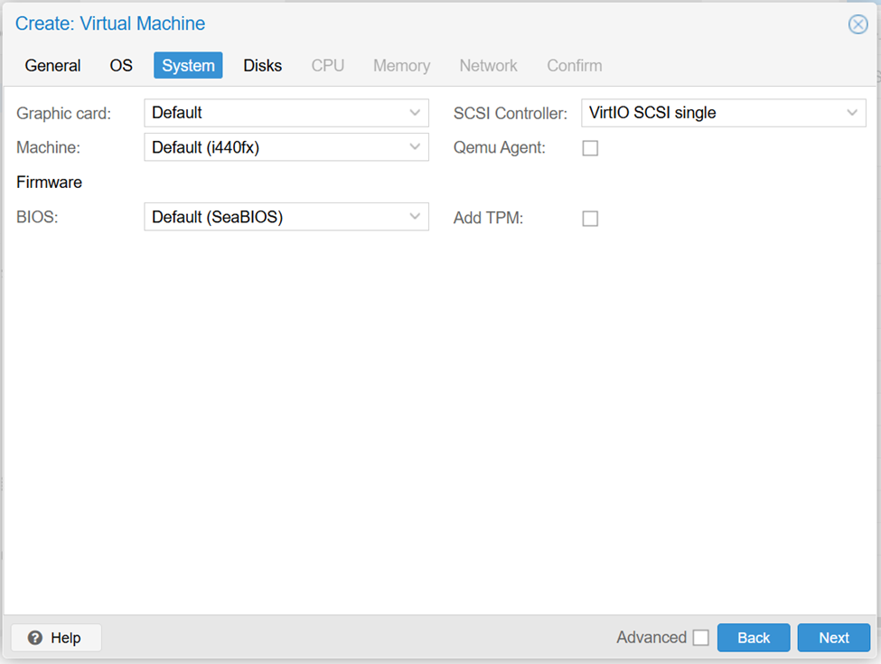Select the System tab

(x=188, y=66)
